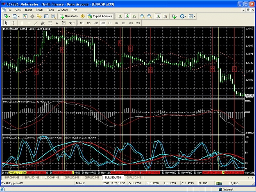
Task: Zoom in on the chart
Action: (x=143, y=16)
